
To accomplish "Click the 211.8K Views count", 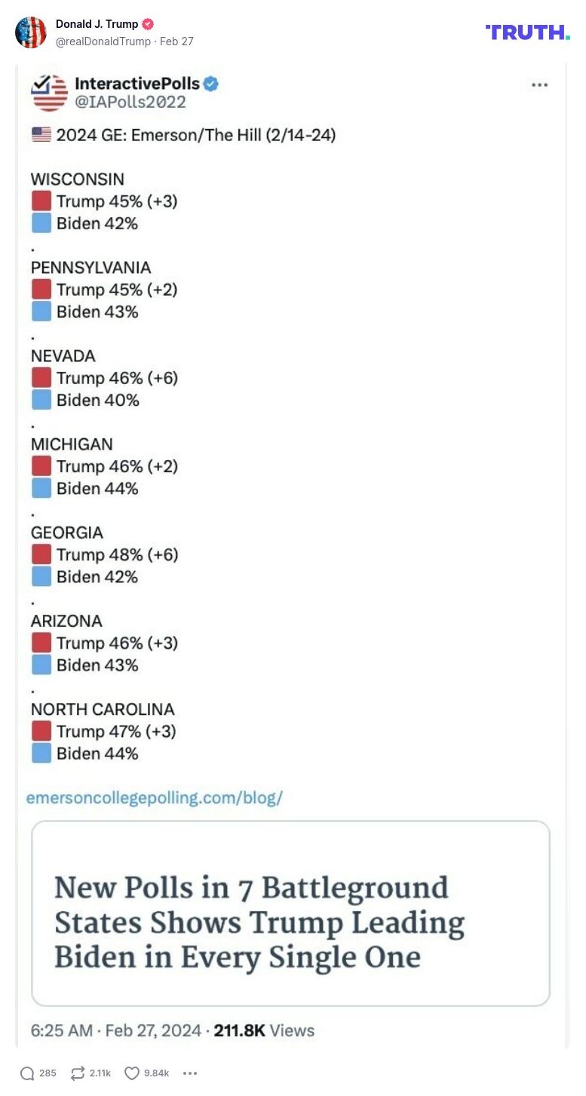I will (x=264, y=1030).
